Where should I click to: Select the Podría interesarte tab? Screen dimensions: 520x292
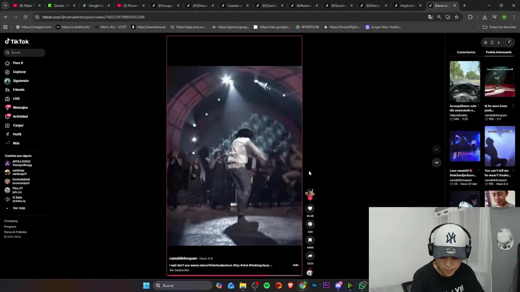click(498, 52)
